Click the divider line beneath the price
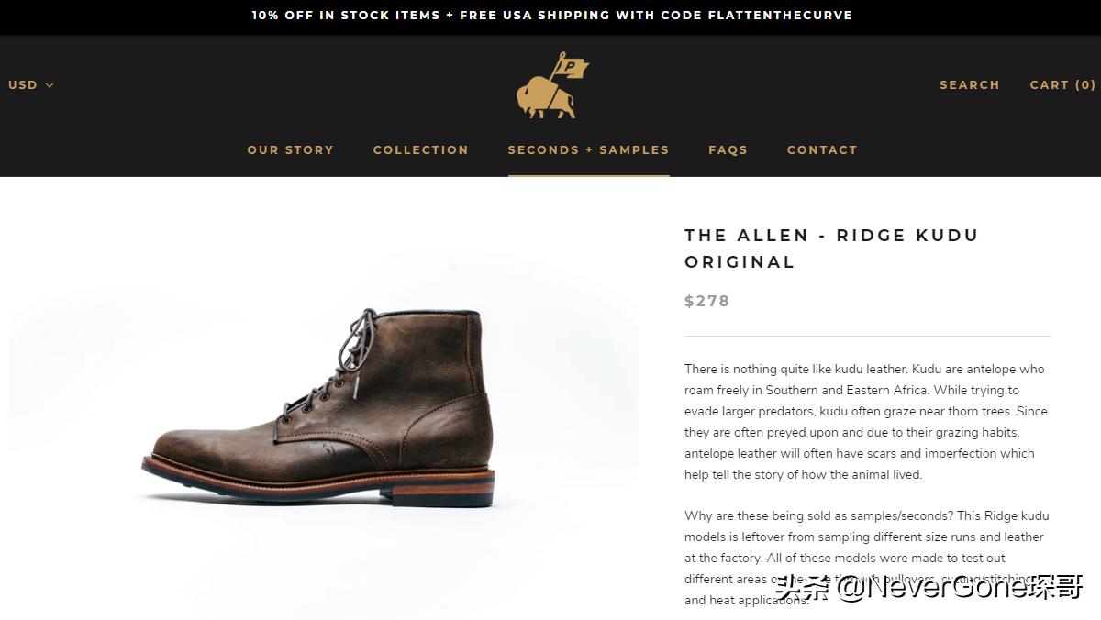 (867, 336)
